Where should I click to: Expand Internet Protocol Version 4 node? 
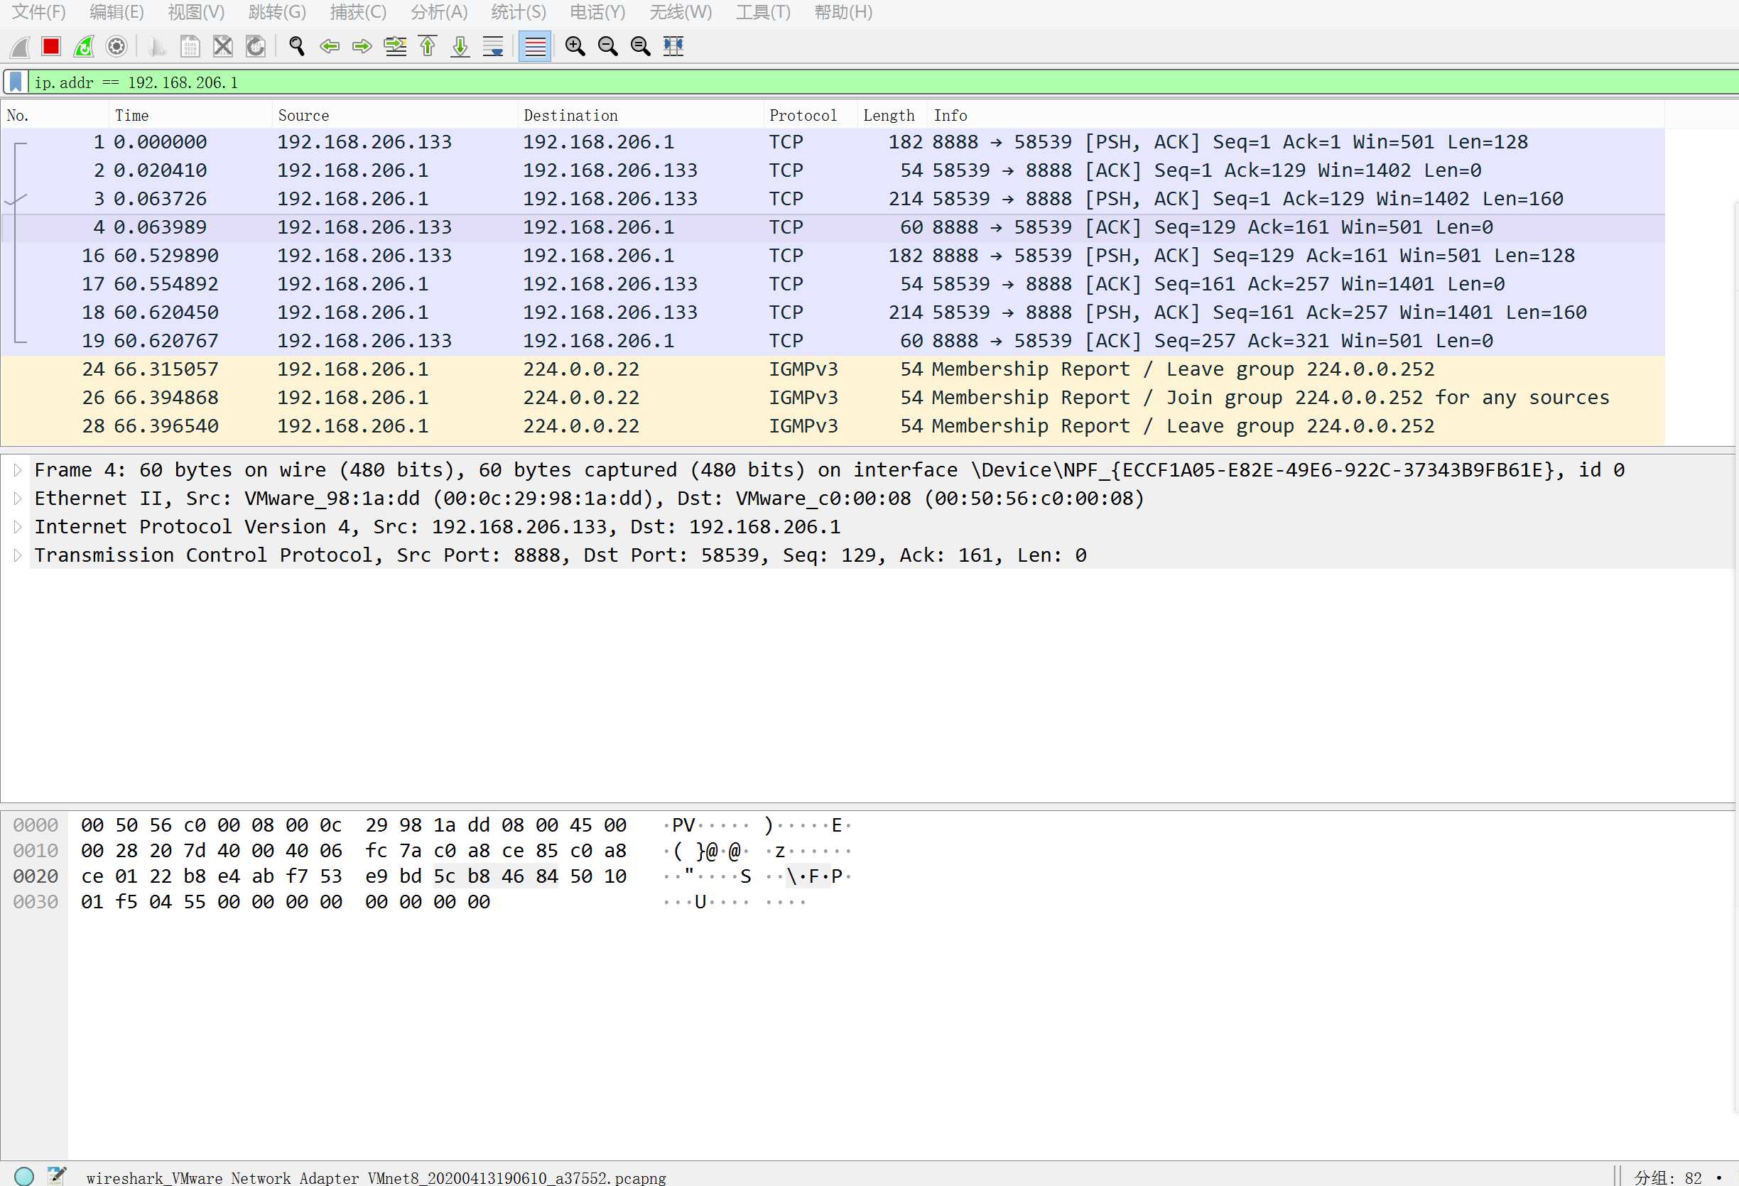pos(18,527)
